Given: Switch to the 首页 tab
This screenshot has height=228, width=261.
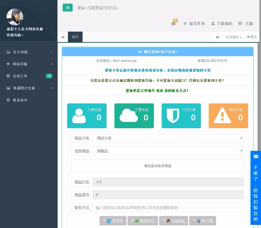Looking at the screenshot, I should coord(75,37).
